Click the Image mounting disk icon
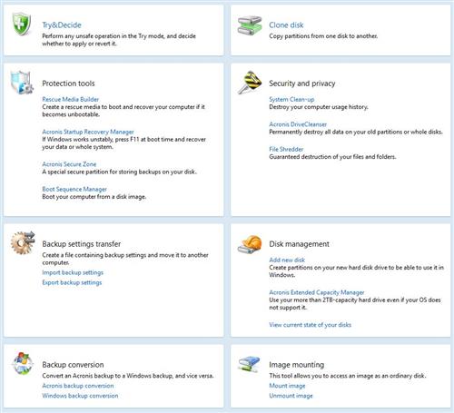 pyautogui.click(x=249, y=364)
